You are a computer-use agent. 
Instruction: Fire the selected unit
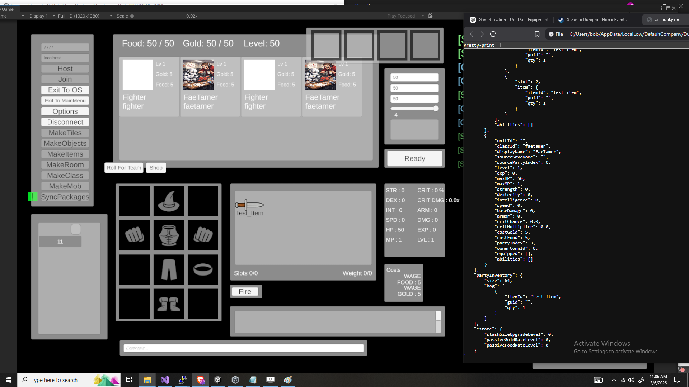click(245, 292)
